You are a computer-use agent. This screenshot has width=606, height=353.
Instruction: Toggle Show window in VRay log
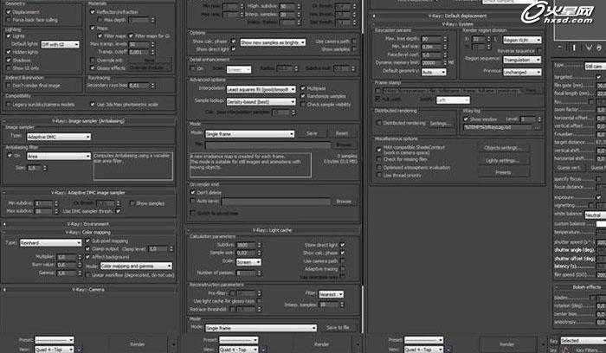pyautogui.click(x=466, y=119)
